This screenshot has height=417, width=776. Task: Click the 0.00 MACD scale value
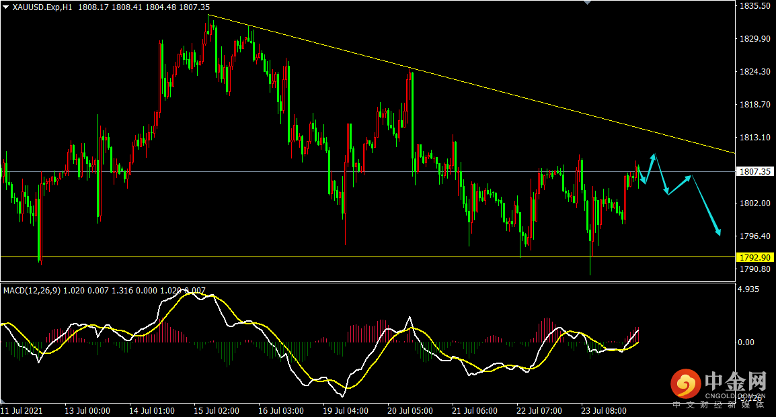click(x=746, y=342)
